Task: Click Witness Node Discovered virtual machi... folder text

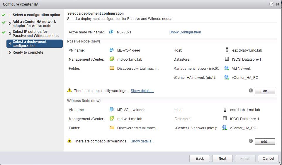Action: point(138,128)
